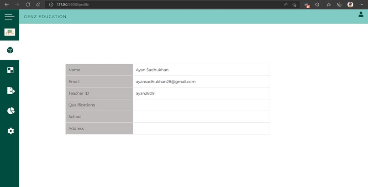Open the settings gear icon in sidebar
The image size is (368, 187).
tap(11, 131)
